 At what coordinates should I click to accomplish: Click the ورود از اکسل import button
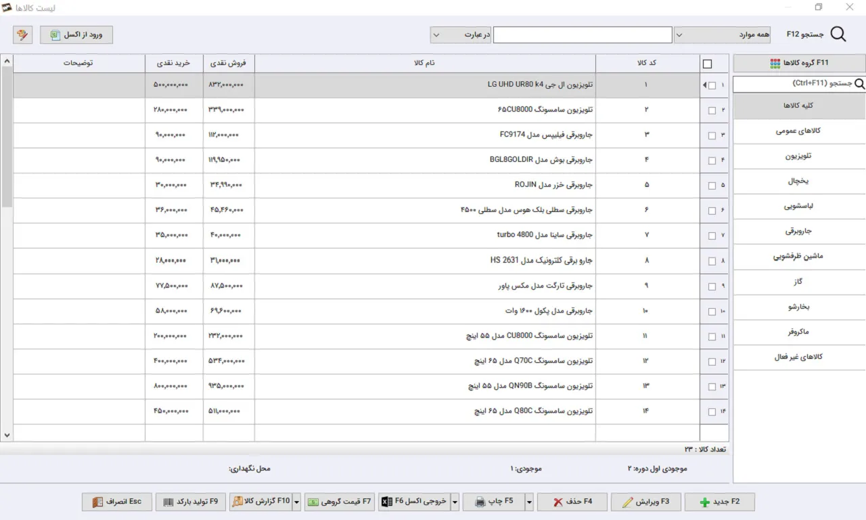click(76, 35)
